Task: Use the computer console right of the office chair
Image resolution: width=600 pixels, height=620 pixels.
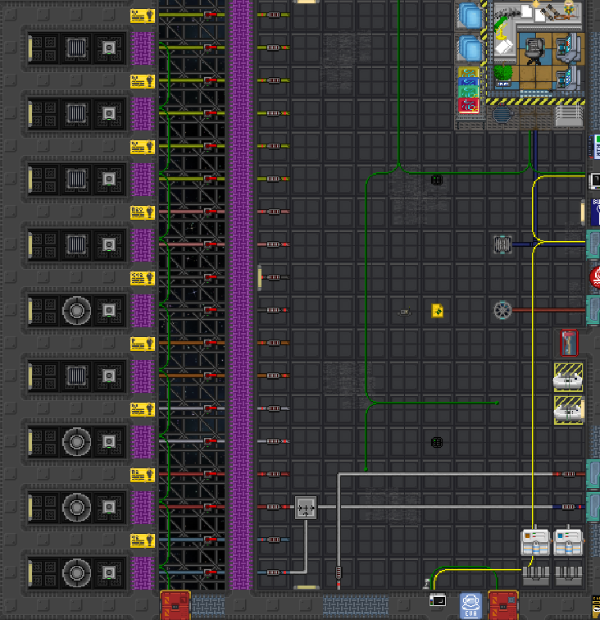Action: pos(567,48)
